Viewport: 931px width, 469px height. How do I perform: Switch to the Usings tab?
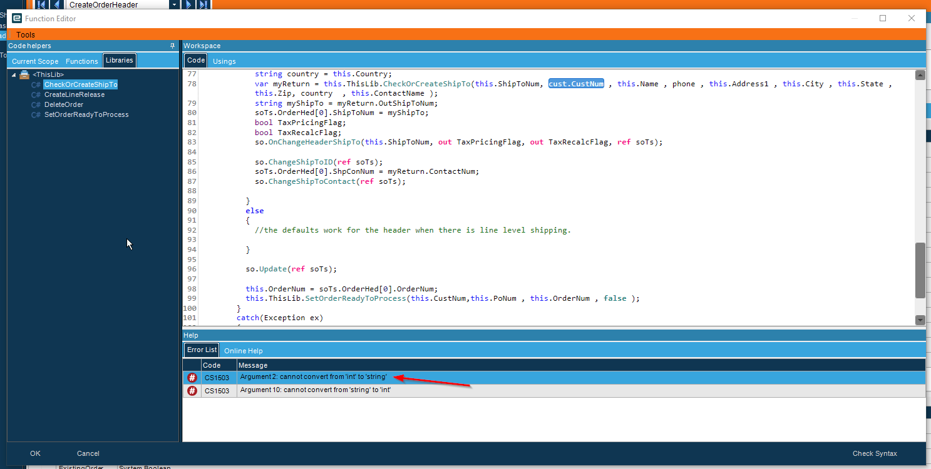[x=224, y=61]
